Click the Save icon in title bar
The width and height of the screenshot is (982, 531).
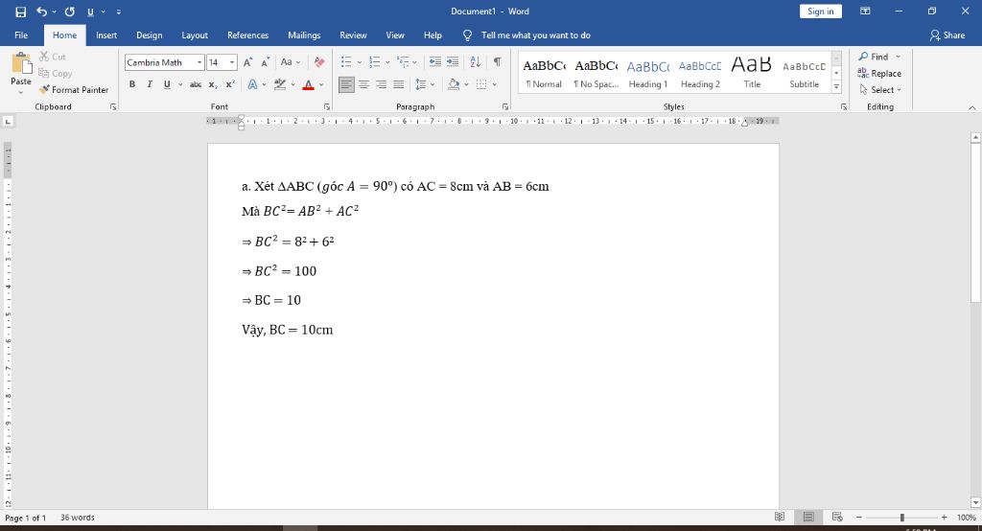coord(21,12)
